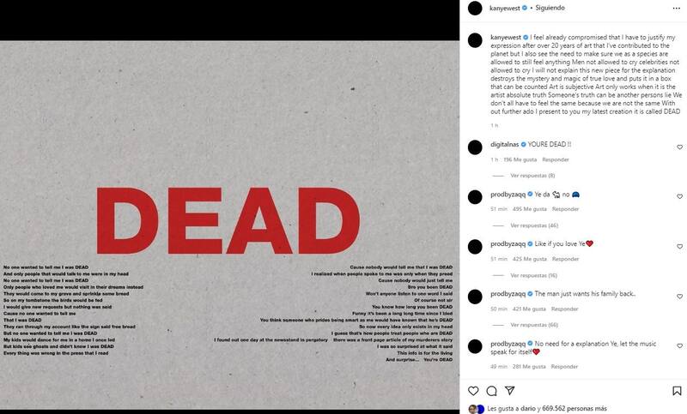This screenshot has width=687, height=414.
Task: Click kanyewest header profile avatar
Action: (x=475, y=9)
